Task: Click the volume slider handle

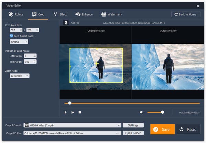Action: 163,112
